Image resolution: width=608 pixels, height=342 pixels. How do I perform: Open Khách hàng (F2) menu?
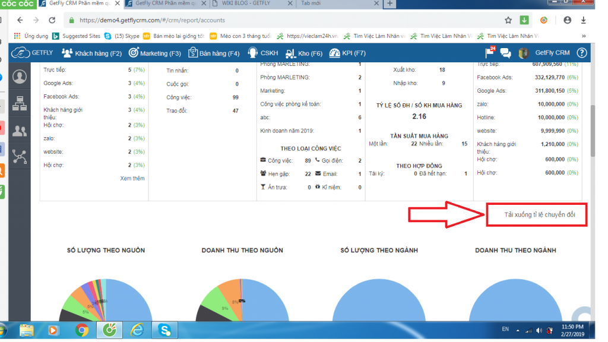point(92,53)
